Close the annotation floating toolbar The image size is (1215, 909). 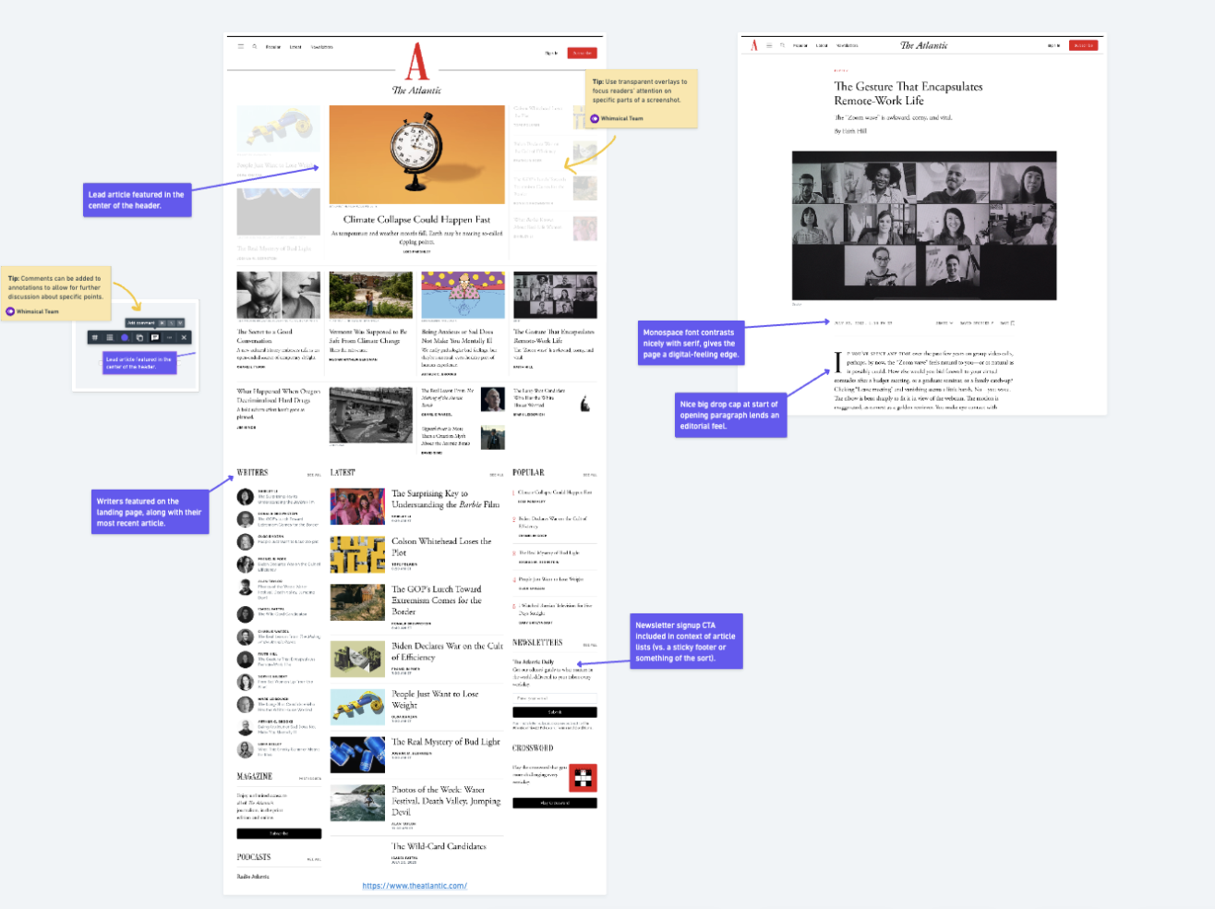pos(184,338)
